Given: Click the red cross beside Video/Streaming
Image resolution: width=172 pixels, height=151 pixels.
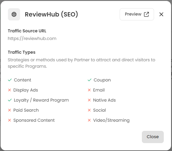Looking at the screenshot, I should click(x=89, y=120).
